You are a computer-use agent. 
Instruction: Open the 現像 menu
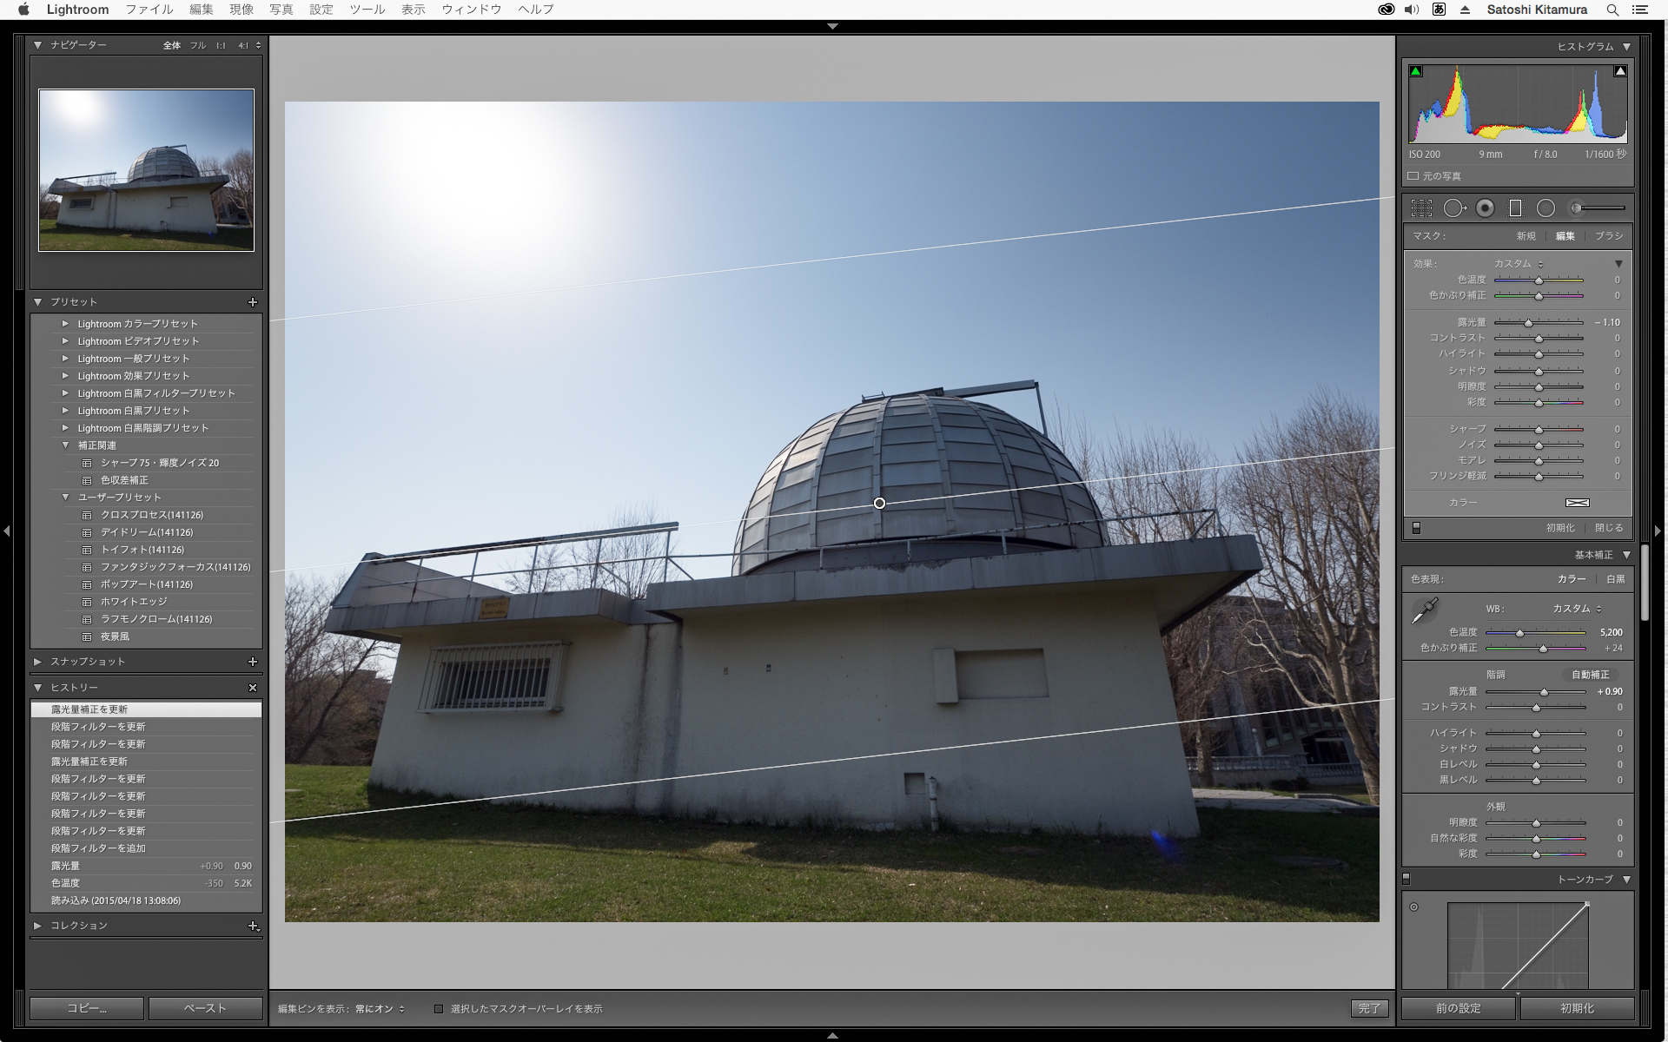tap(241, 10)
